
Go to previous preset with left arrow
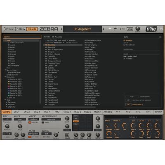[61, 29]
